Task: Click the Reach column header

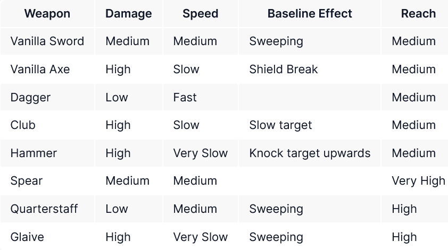Action: pyautogui.click(x=418, y=14)
